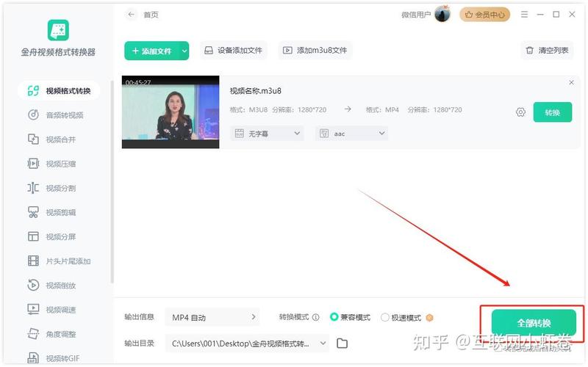
Task: Select the 极速模式 radio button
Action: (x=385, y=318)
